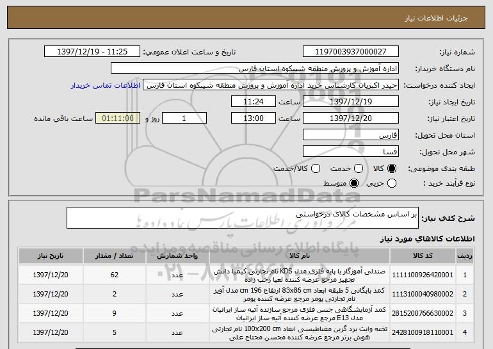This screenshot has height=349, width=493.
Task: Click the تعداد / مقدار column header
Action: 114,256
